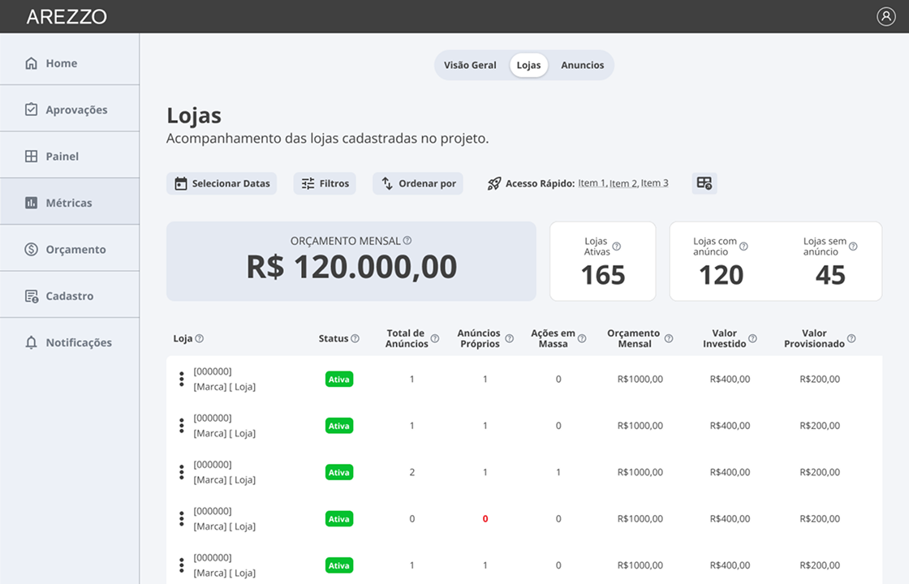Open the second store row's three-dot menu
909x584 pixels.
(x=182, y=425)
